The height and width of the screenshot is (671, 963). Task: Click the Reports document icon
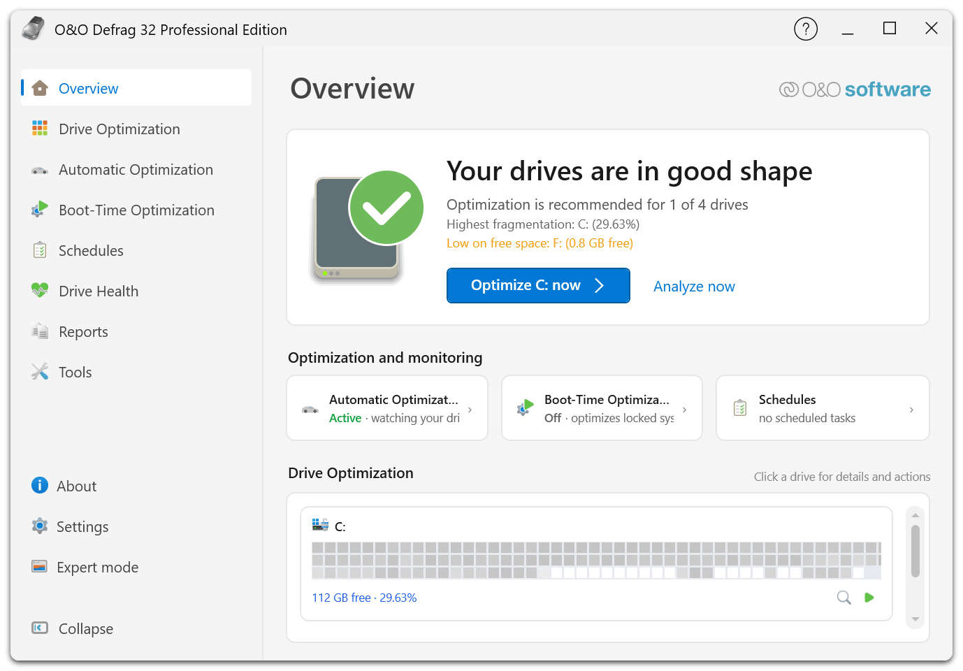tap(40, 331)
